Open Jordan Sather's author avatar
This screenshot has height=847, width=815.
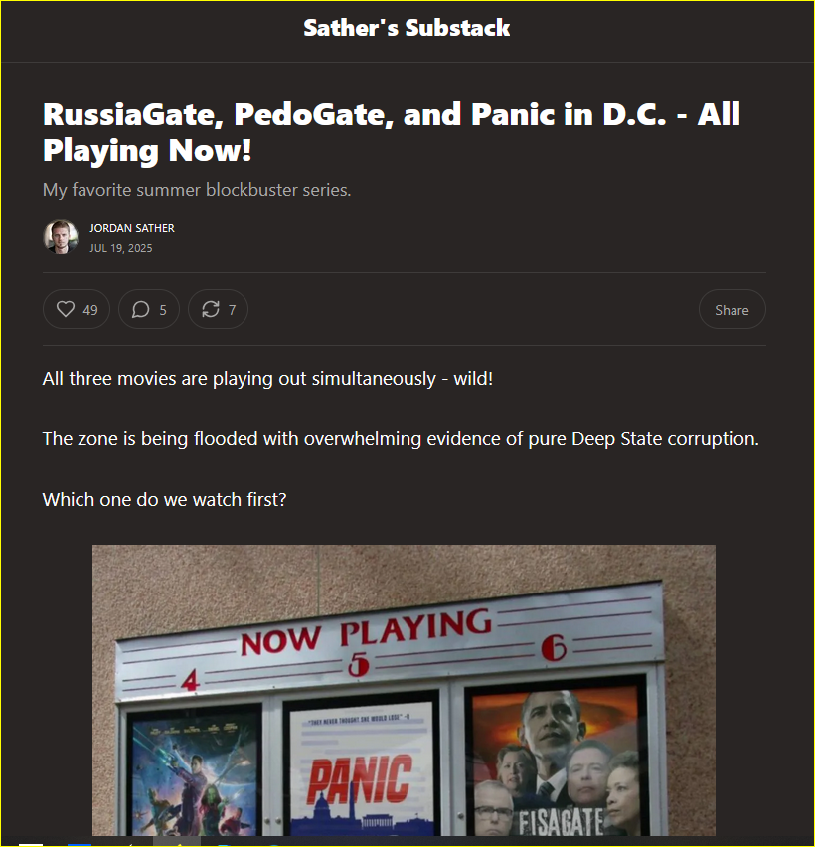click(61, 237)
